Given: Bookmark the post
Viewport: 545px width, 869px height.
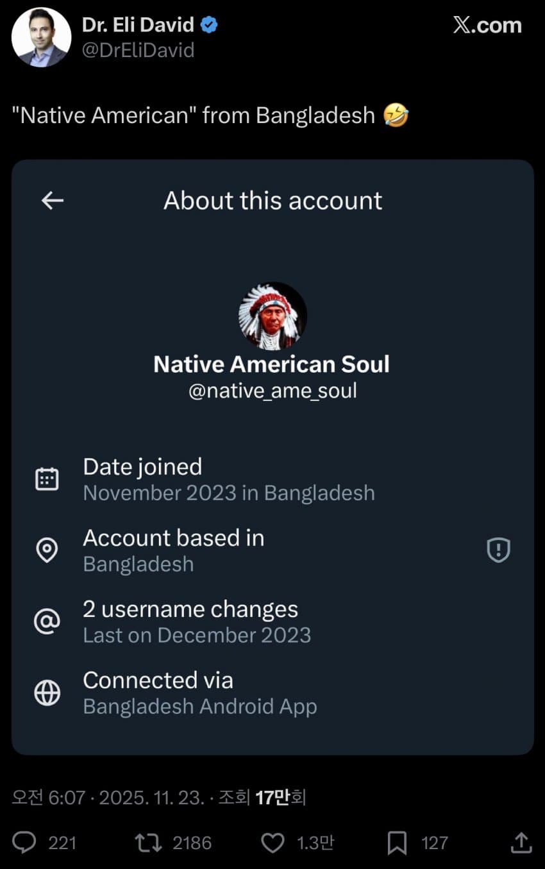Looking at the screenshot, I should tap(397, 843).
